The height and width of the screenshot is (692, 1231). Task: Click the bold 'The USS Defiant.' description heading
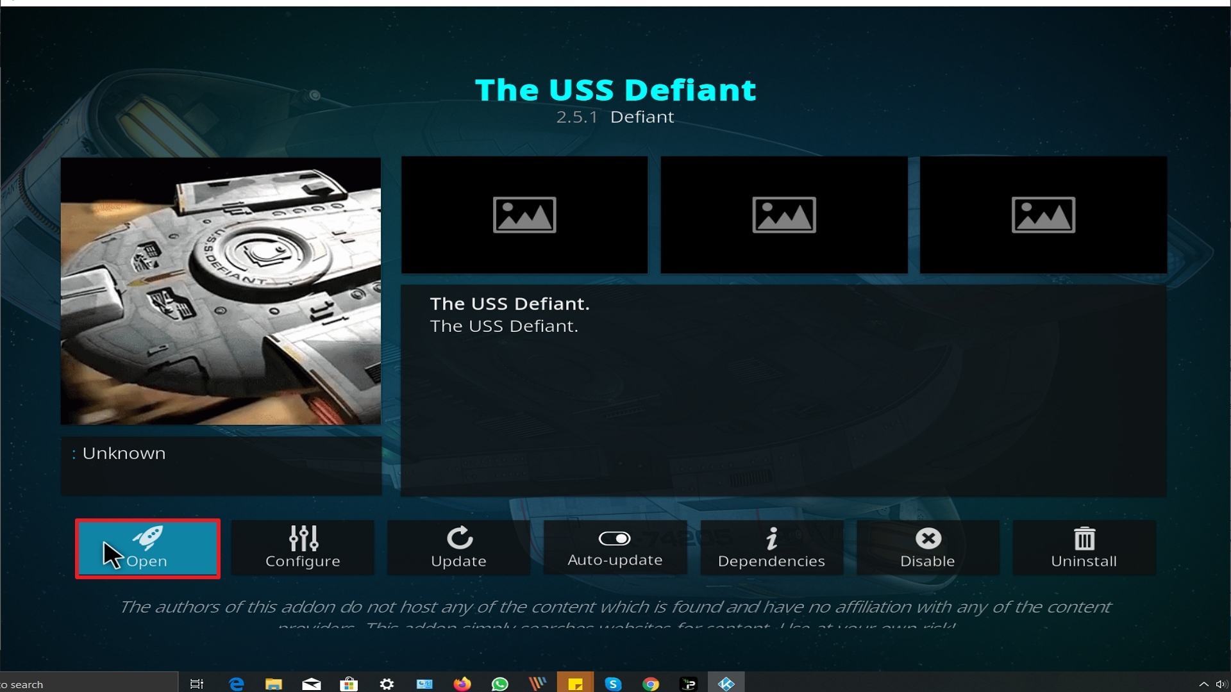point(510,304)
